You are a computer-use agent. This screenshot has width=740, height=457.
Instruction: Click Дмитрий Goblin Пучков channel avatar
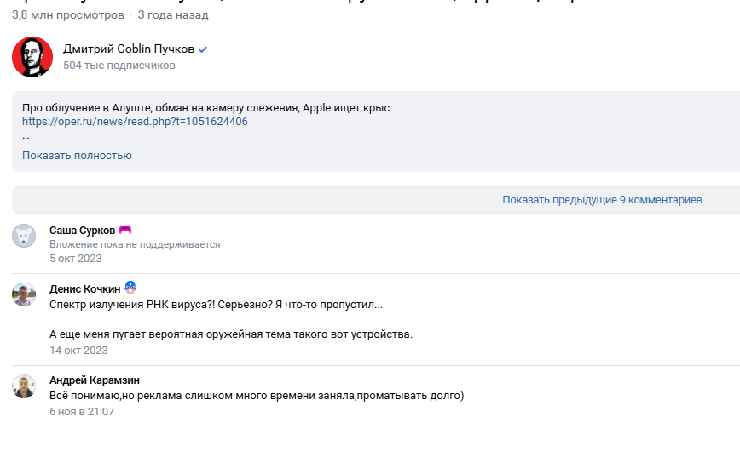32,57
